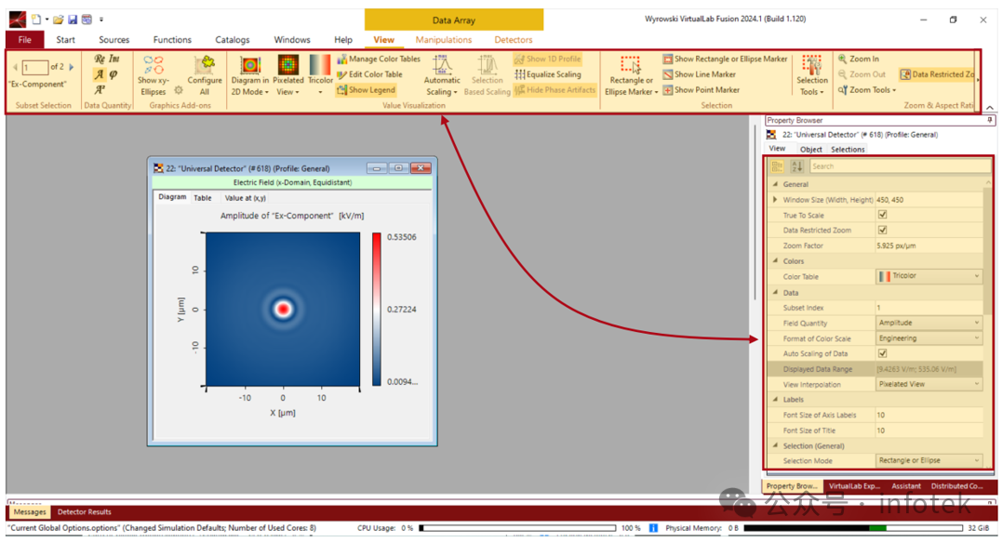Click the color legend bar in diagram
The image size is (1002, 543).
(377, 310)
